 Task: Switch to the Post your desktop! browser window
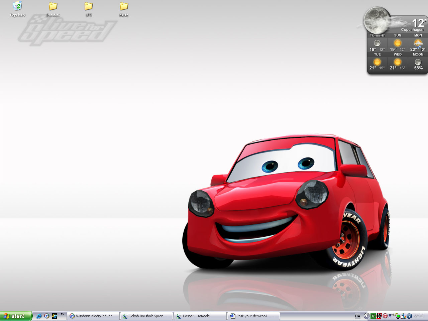[254, 316]
